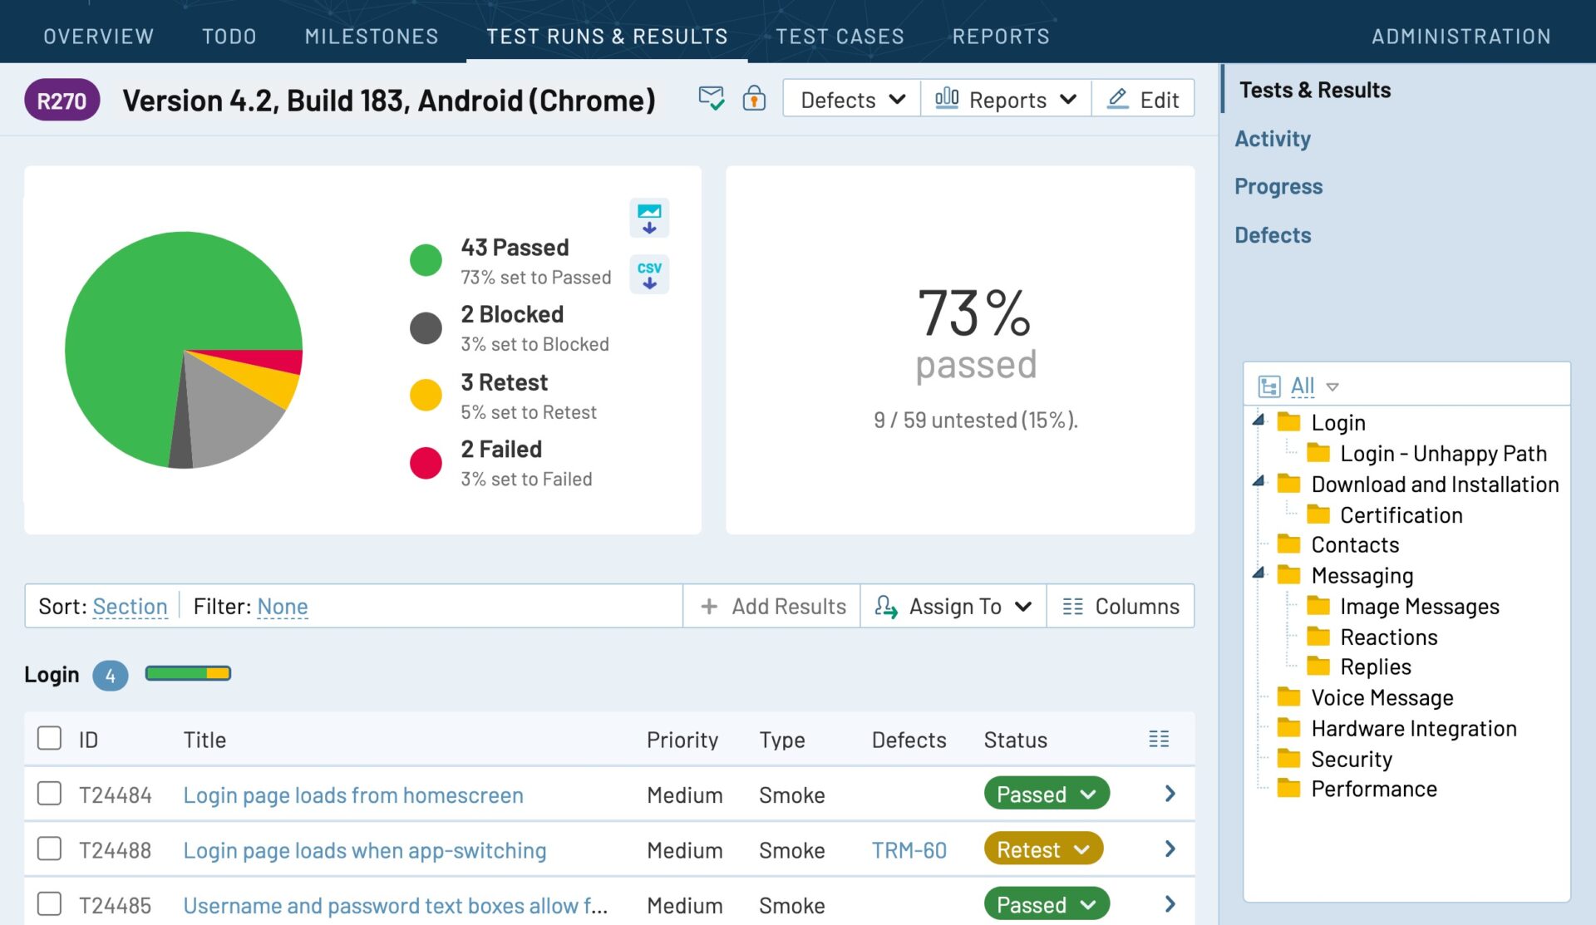Toggle checkbox for test case T24488
The width and height of the screenshot is (1596, 925).
(48, 849)
